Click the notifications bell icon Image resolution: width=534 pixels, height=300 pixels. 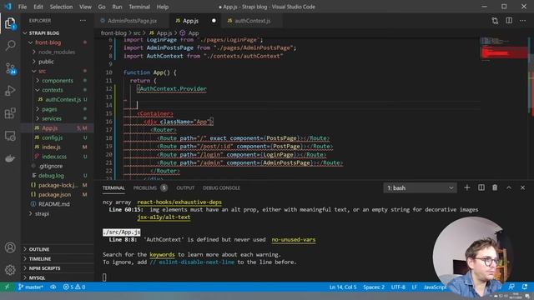tap(525, 287)
